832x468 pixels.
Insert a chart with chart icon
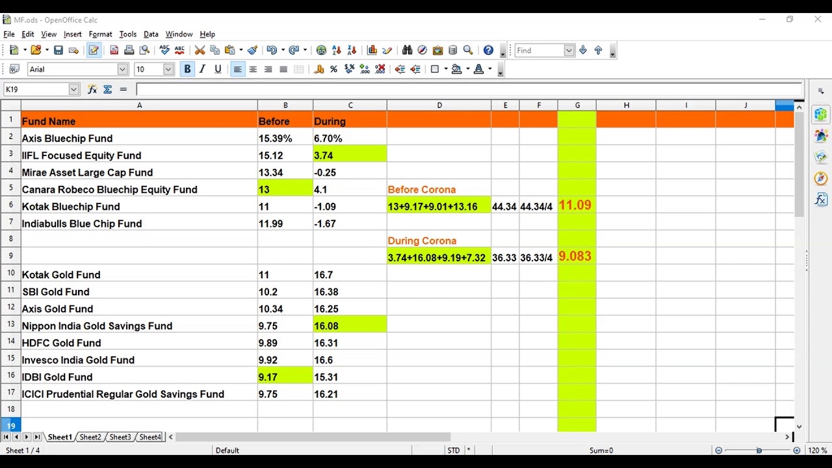pyautogui.click(x=372, y=50)
